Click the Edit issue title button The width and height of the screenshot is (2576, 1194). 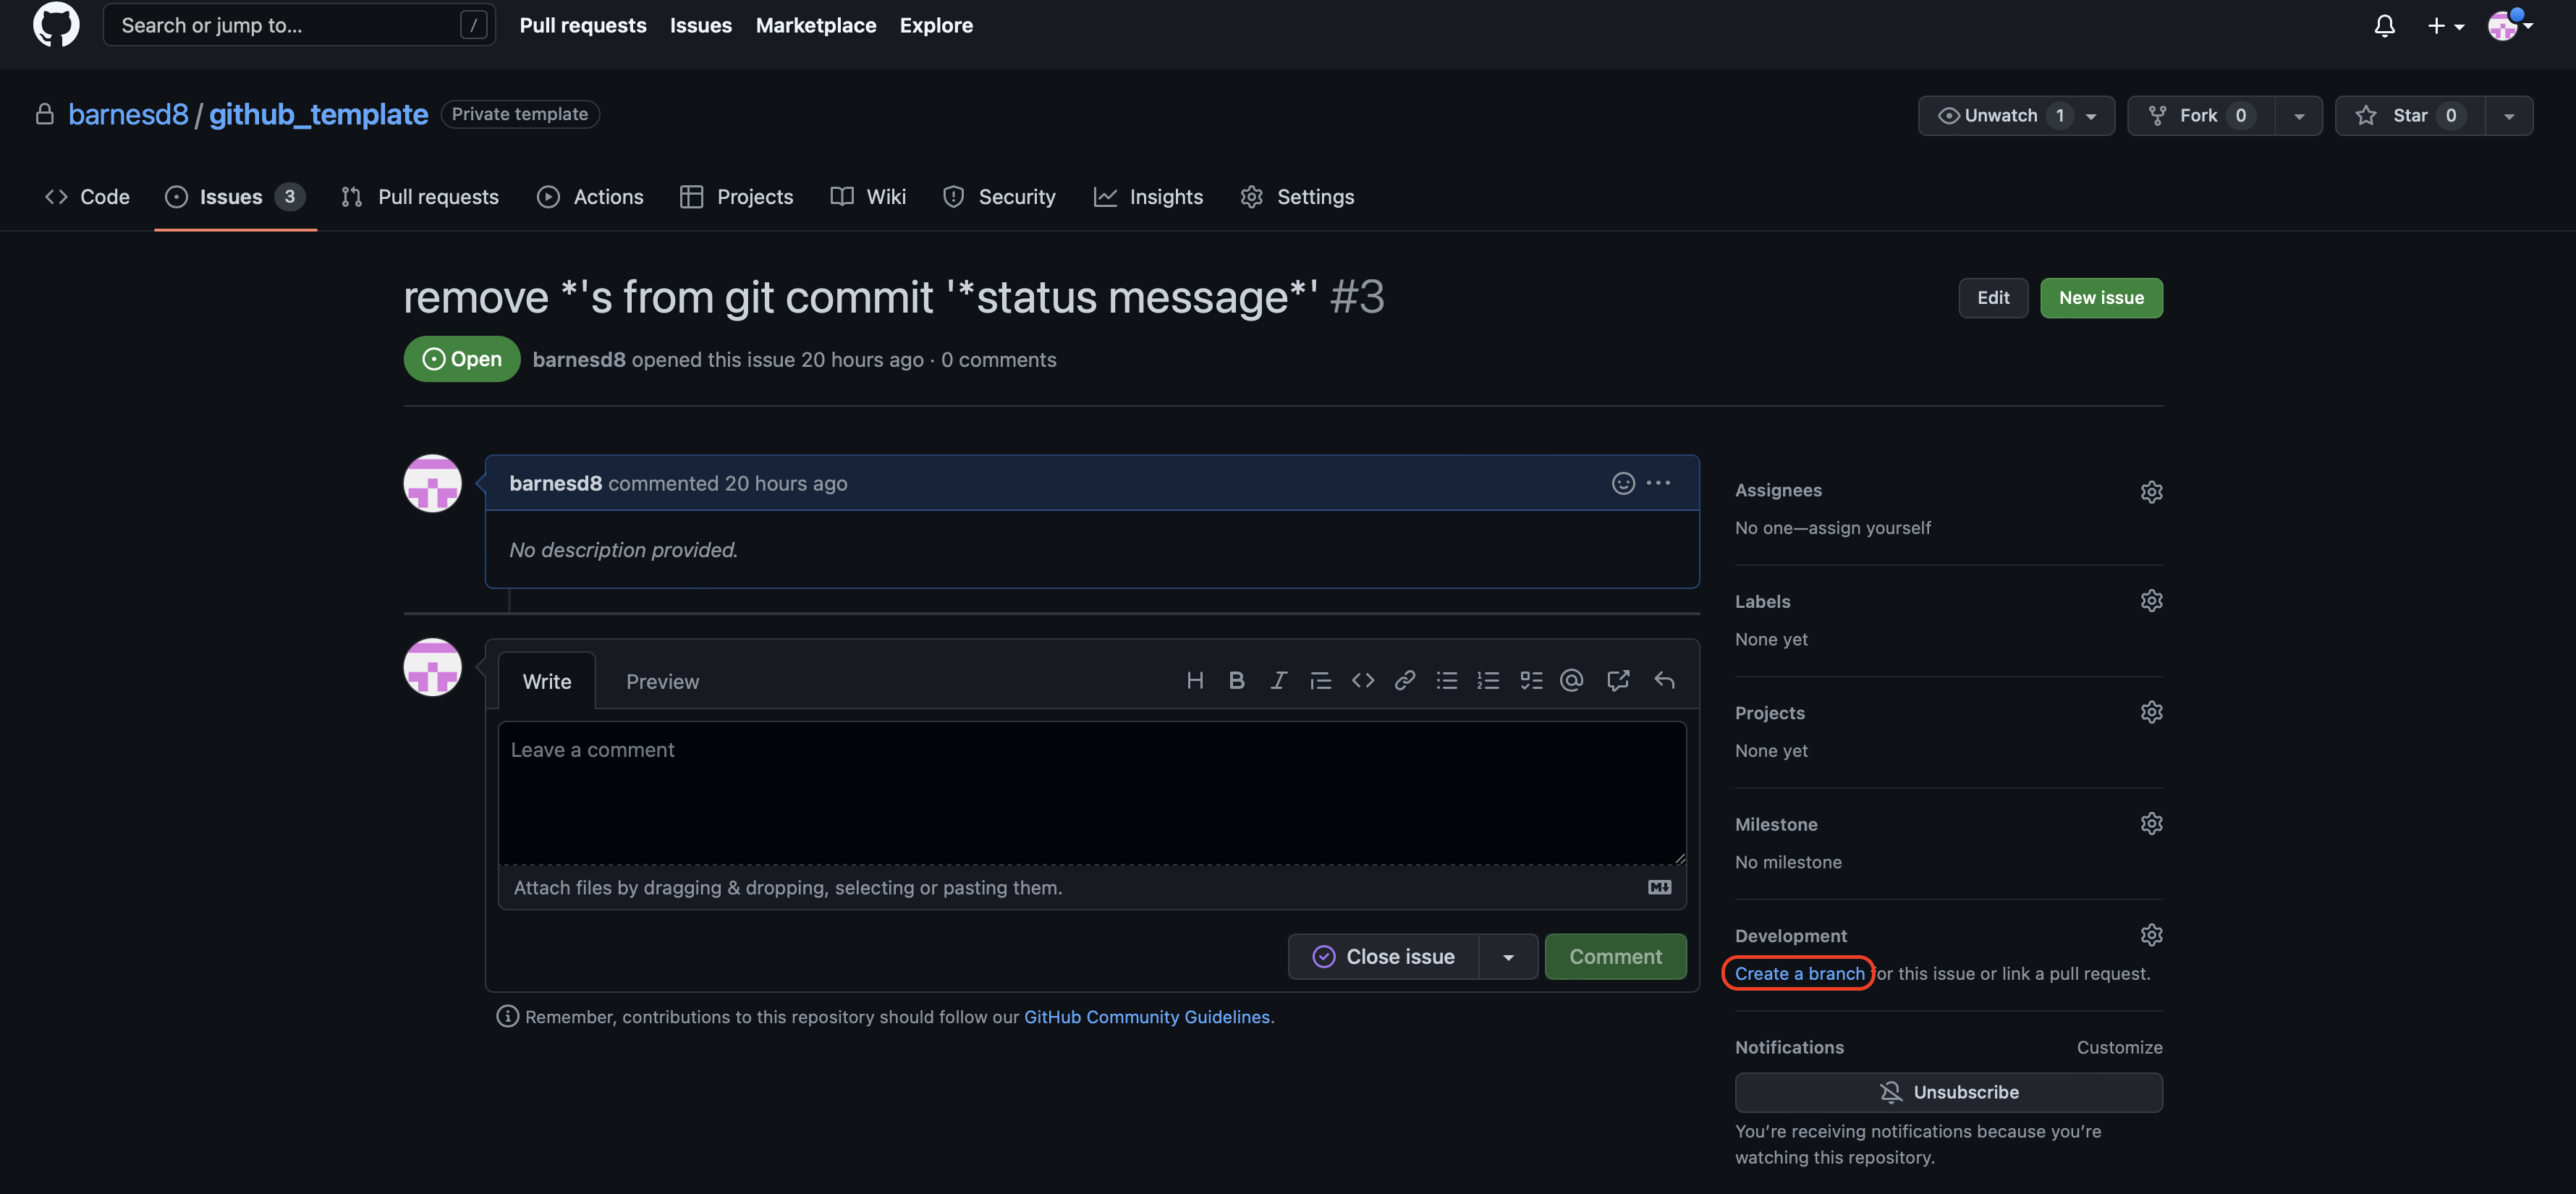[x=1992, y=298]
